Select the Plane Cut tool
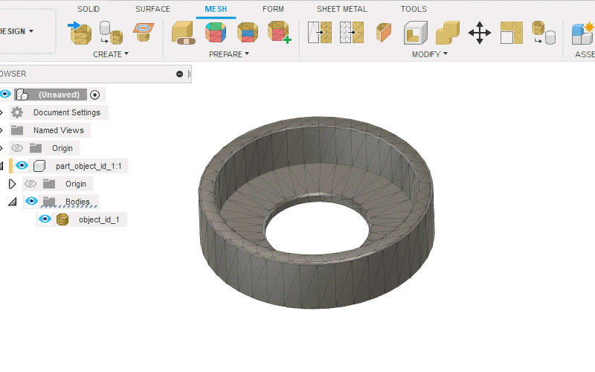 point(384,32)
